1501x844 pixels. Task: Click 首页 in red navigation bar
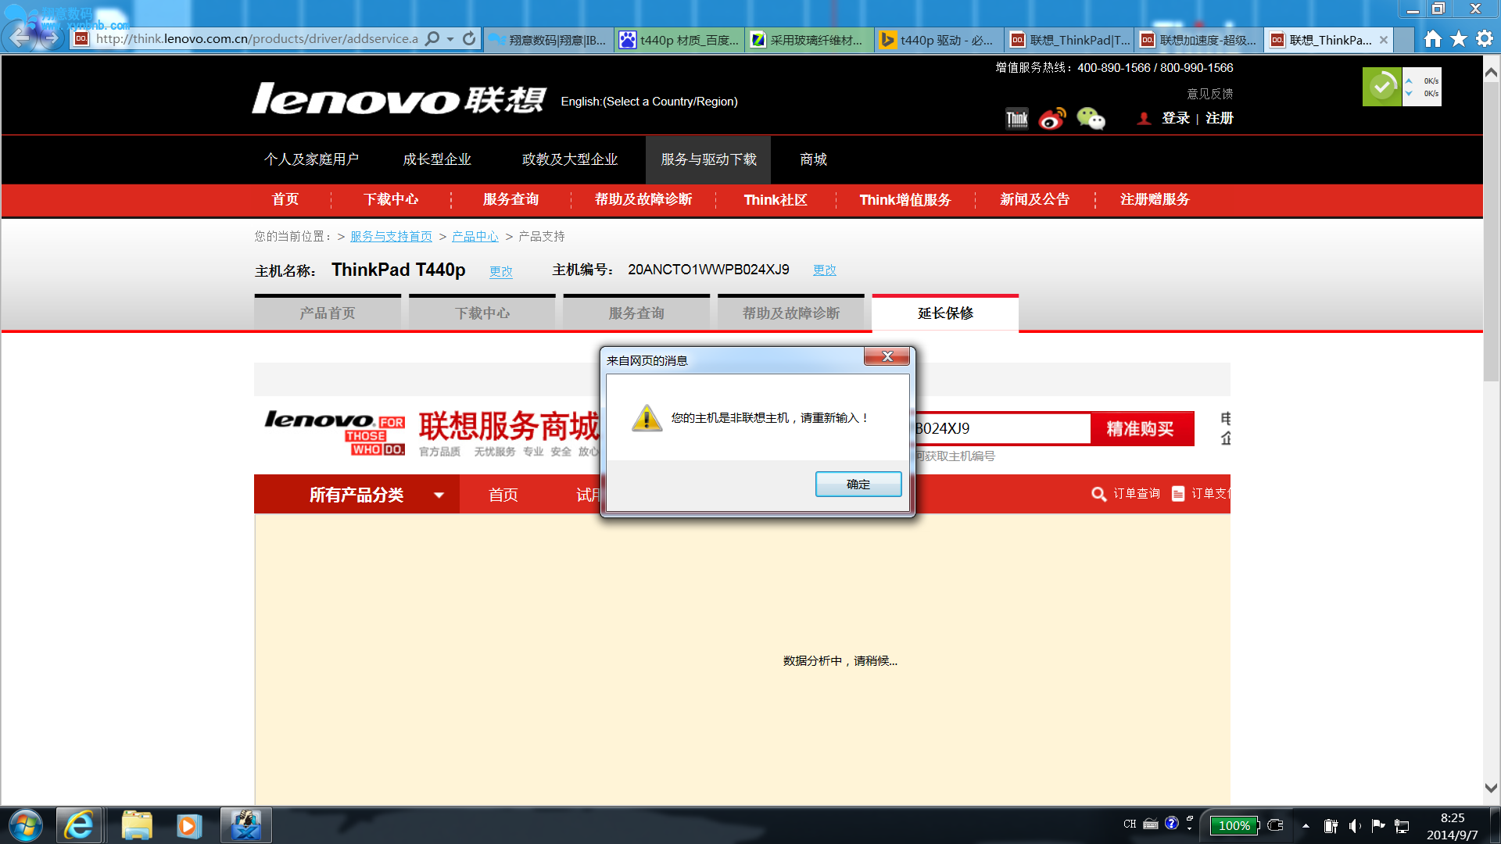click(x=285, y=199)
